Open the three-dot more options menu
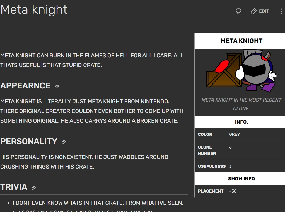Screen dimensions: 285x212 [x=281, y=11]
